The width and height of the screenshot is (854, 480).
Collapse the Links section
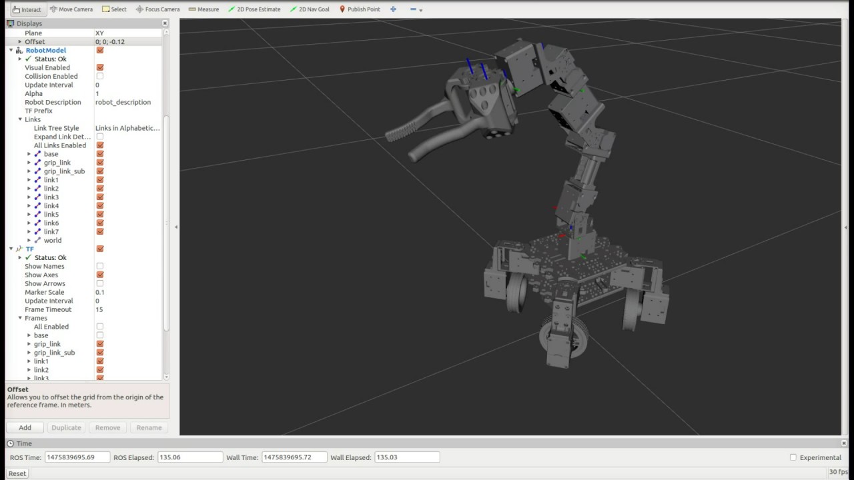20,119
